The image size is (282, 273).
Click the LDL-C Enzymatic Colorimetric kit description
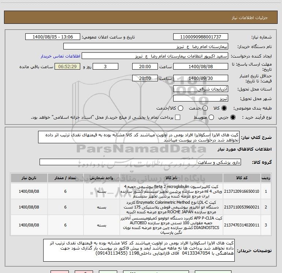171,207
